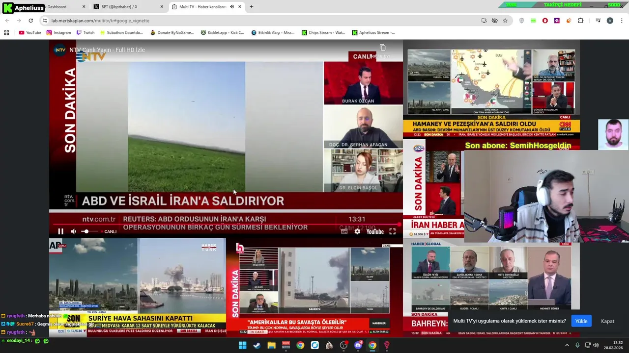Open Discord from the taskbar
The image size is (629, 353).
(x=358, y=345)
